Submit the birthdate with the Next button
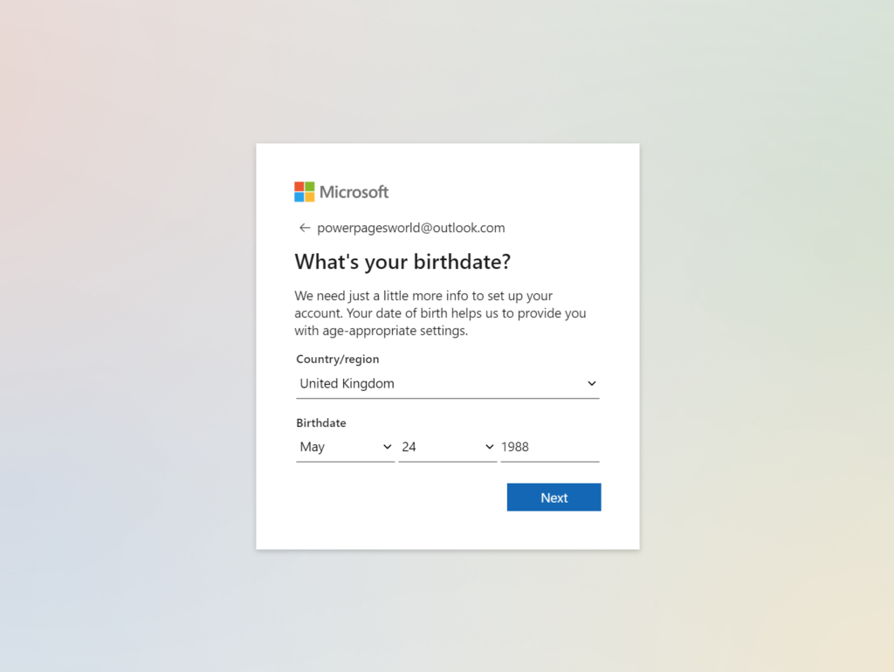The image size is (894, 672). pyautogui.click(x=554, y=497)
